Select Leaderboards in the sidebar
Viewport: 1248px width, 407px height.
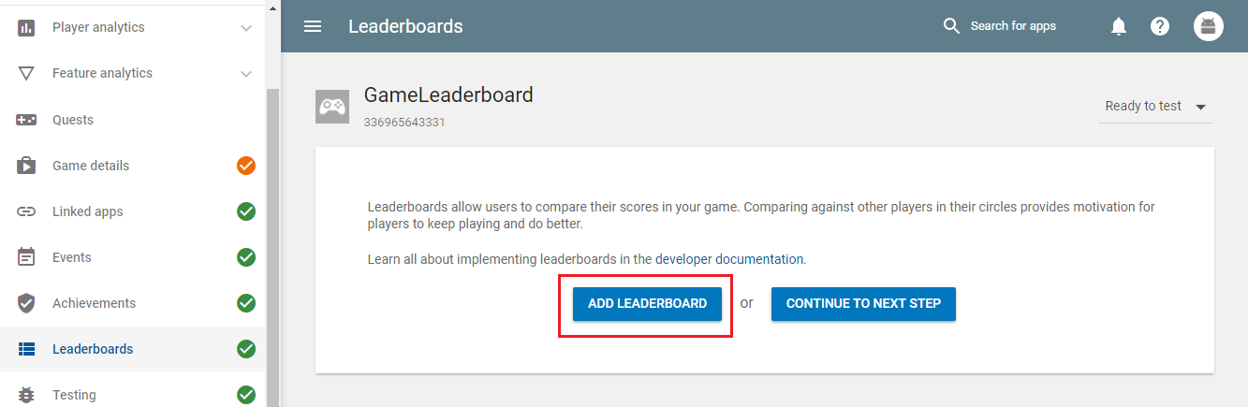[x=93, y=349]
